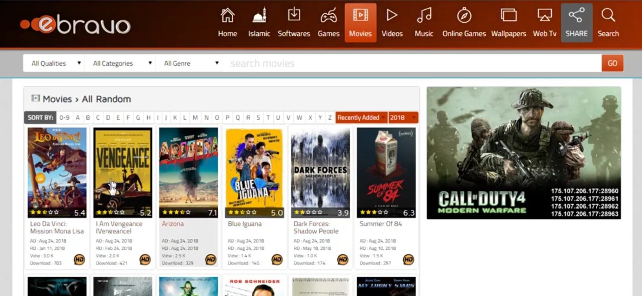This screenshot has width=642, height=296.
Task: Click HD badge on Leo Da Vinci card
Action: 79,260
